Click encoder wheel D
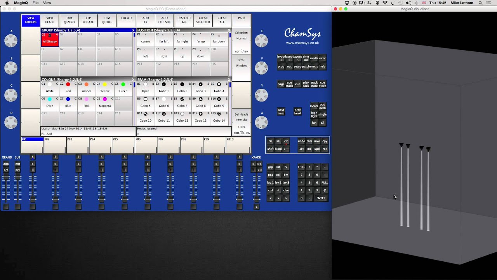 point(11,122)
